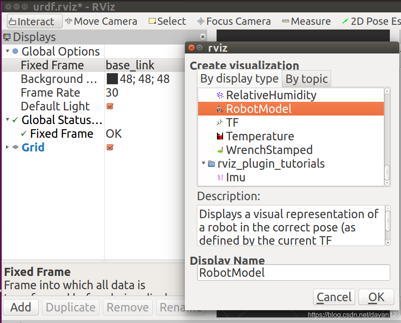Confirm with OK in the rviz dialog
This screenshot has width=401, height=323.
point(376,297)
